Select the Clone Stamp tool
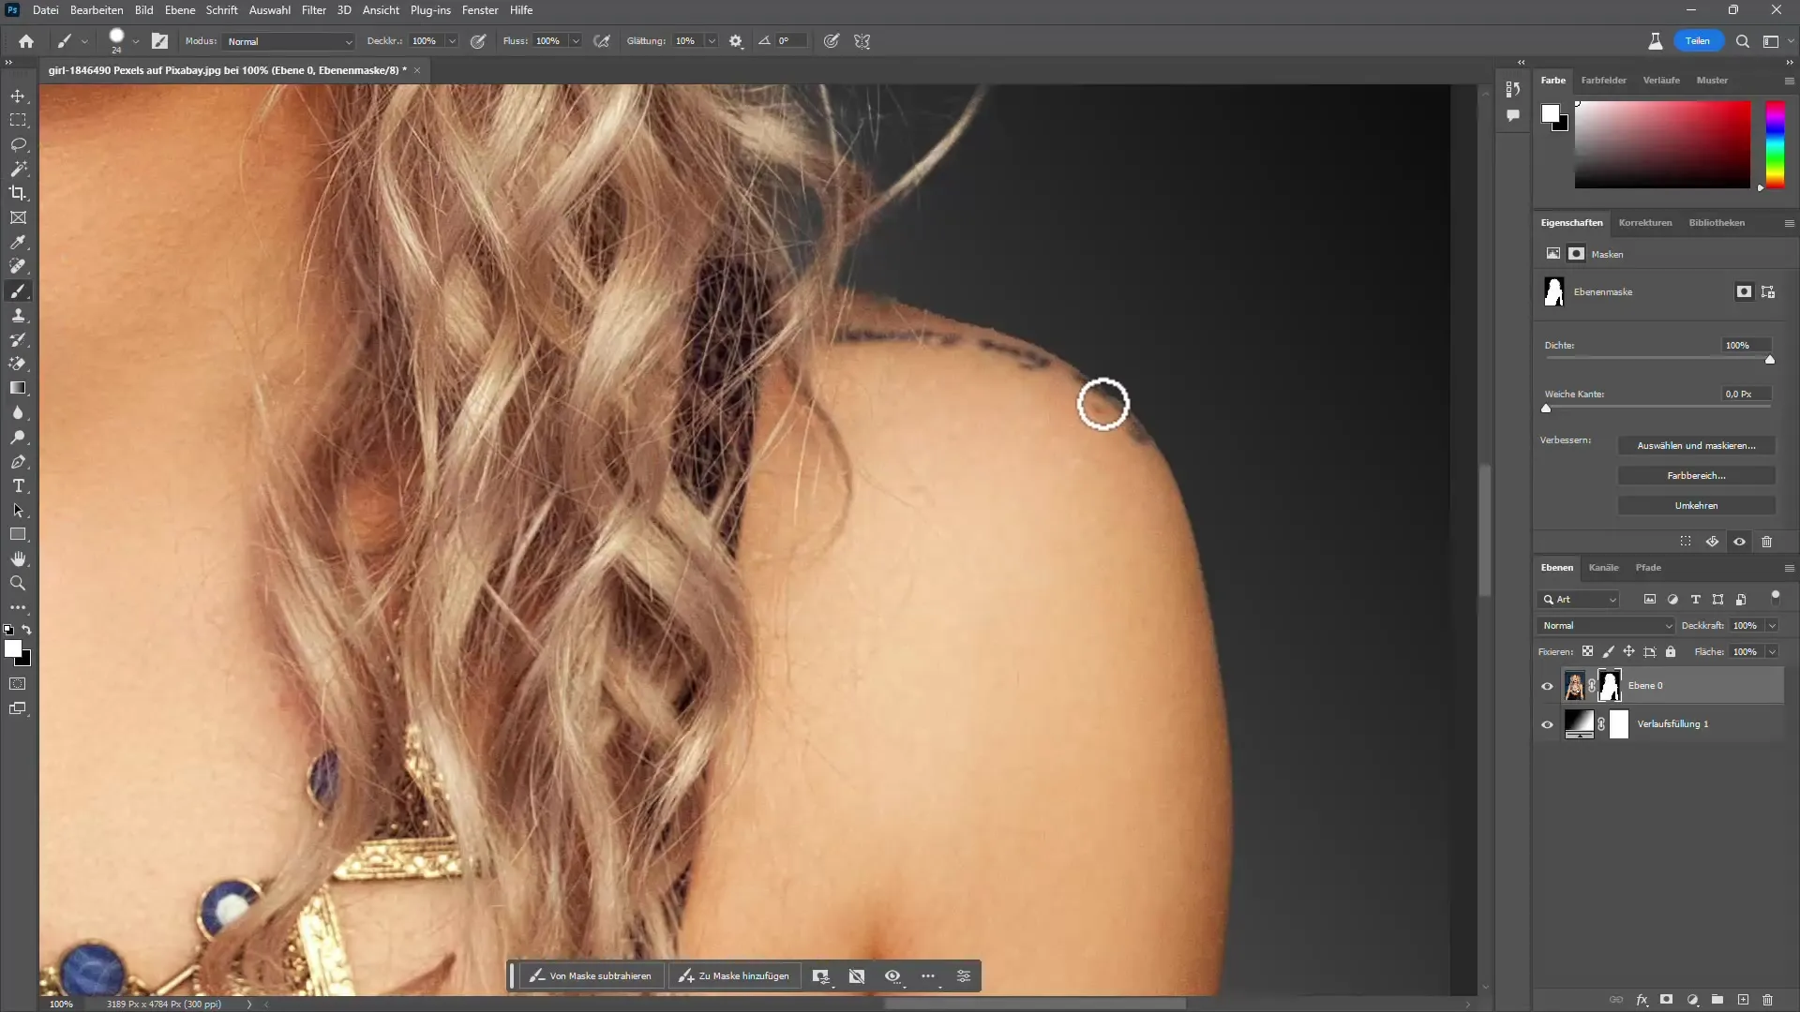This screenshot has height=1012, width=1800. pos(17,317)
